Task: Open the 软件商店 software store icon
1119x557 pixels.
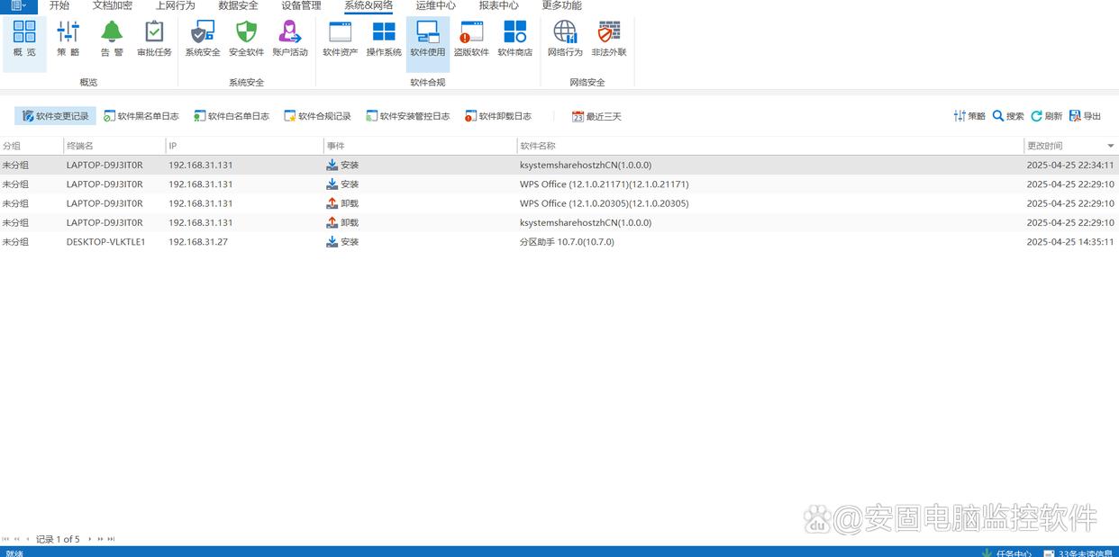Action: 514,39
